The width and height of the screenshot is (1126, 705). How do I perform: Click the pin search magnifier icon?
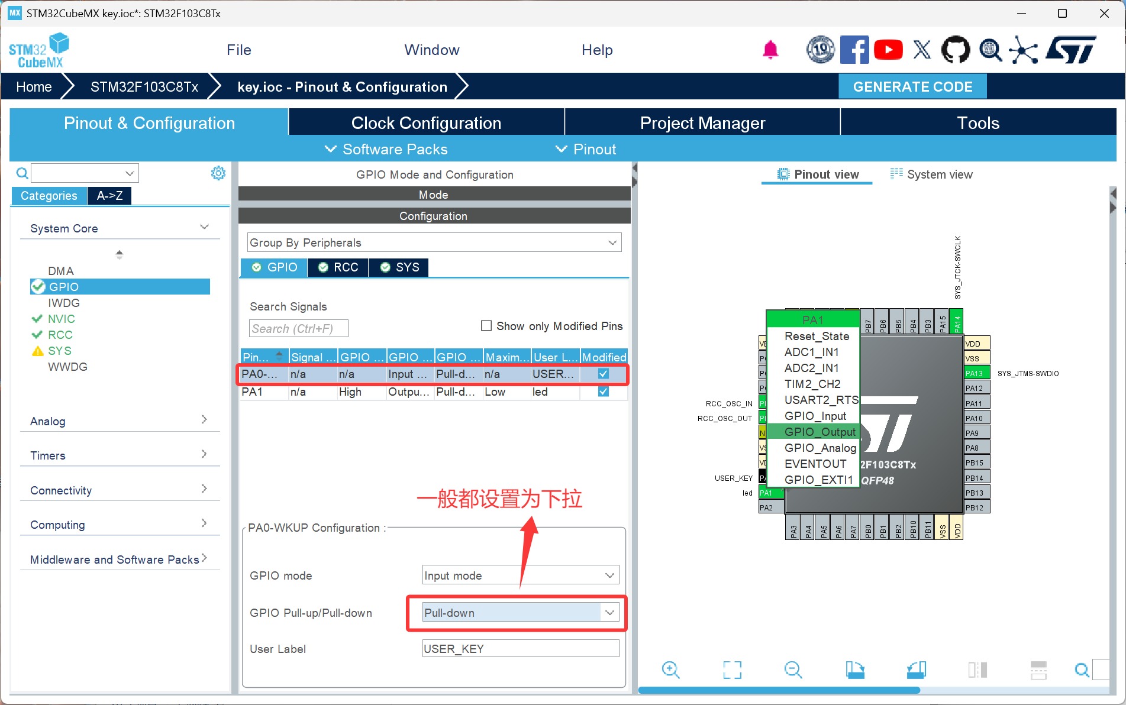[1082, 670]
